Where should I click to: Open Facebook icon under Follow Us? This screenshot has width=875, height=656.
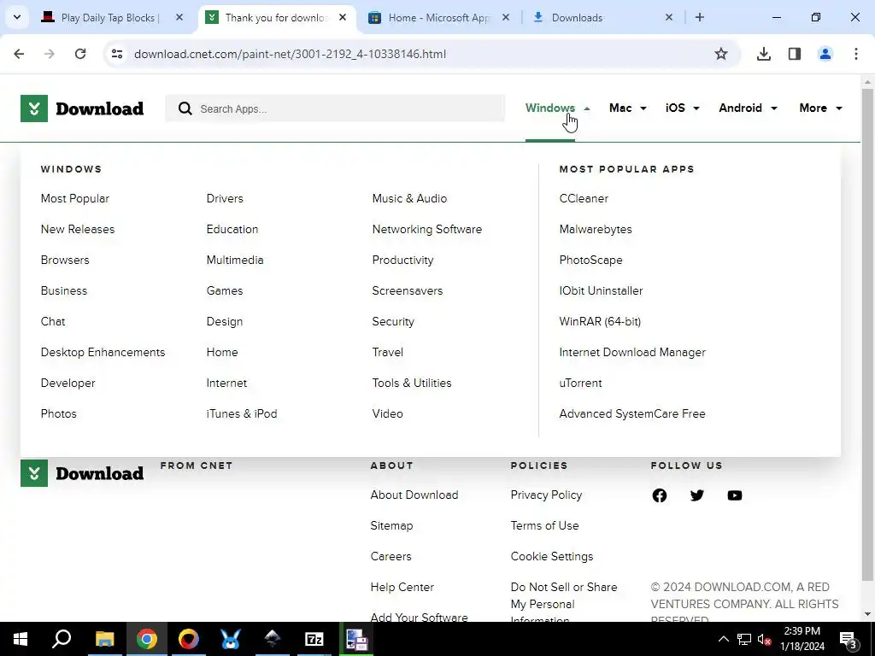659,495
